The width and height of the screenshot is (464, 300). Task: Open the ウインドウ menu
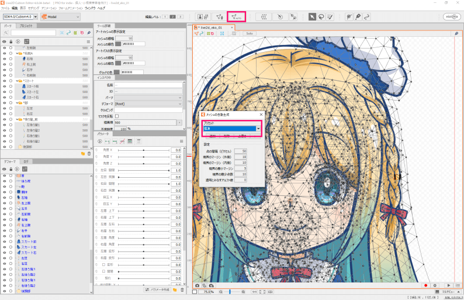pyautogui.click(x=90, y=8)
